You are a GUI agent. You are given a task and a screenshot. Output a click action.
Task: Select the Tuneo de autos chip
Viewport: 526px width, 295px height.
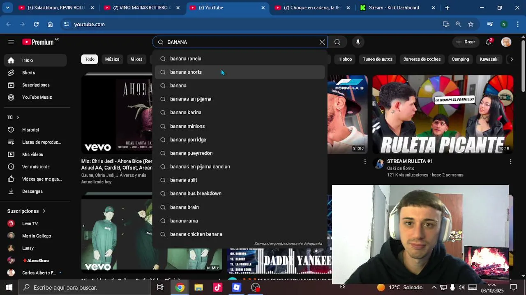[377, 59]
